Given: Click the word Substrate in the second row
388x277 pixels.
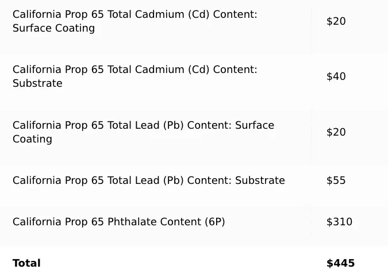Looking at the screenshot, I should tap(37, 83).
